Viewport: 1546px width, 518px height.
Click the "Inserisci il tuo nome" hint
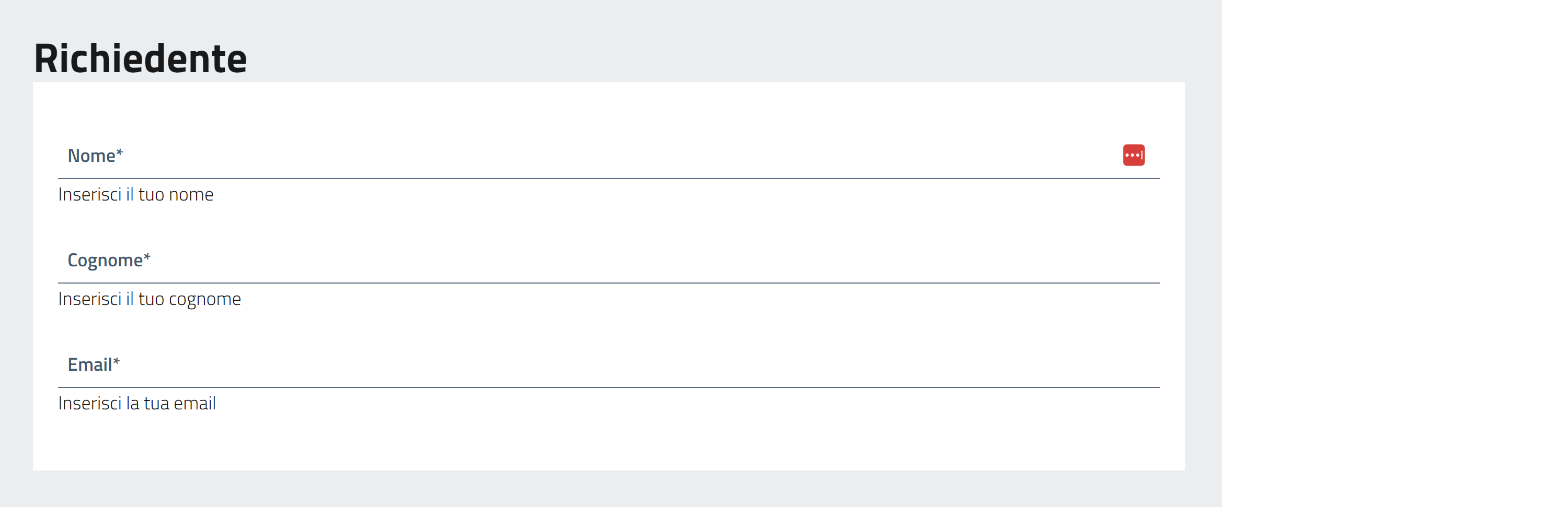point(135,195)
